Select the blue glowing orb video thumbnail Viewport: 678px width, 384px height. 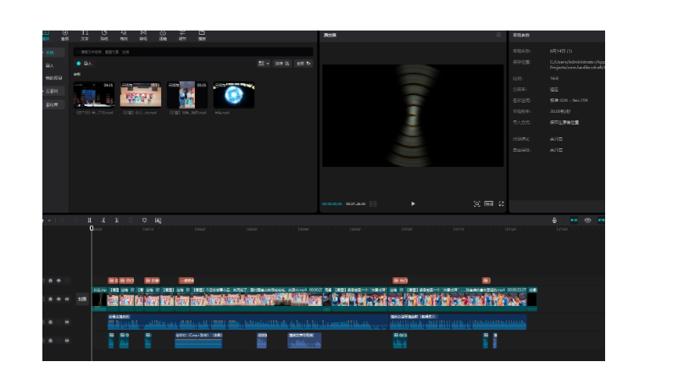(233, 95)
